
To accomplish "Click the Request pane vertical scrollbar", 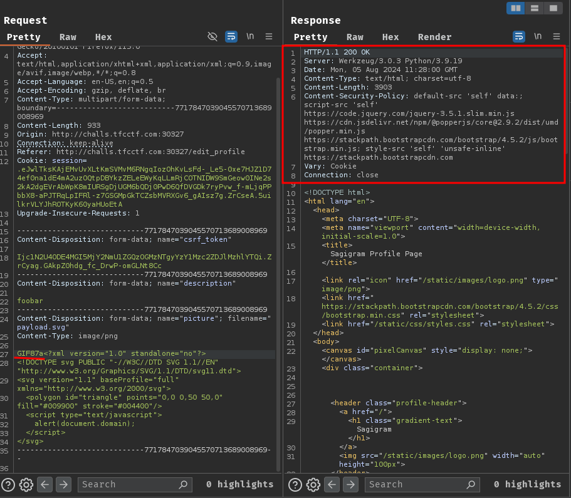I will (278, 273).
